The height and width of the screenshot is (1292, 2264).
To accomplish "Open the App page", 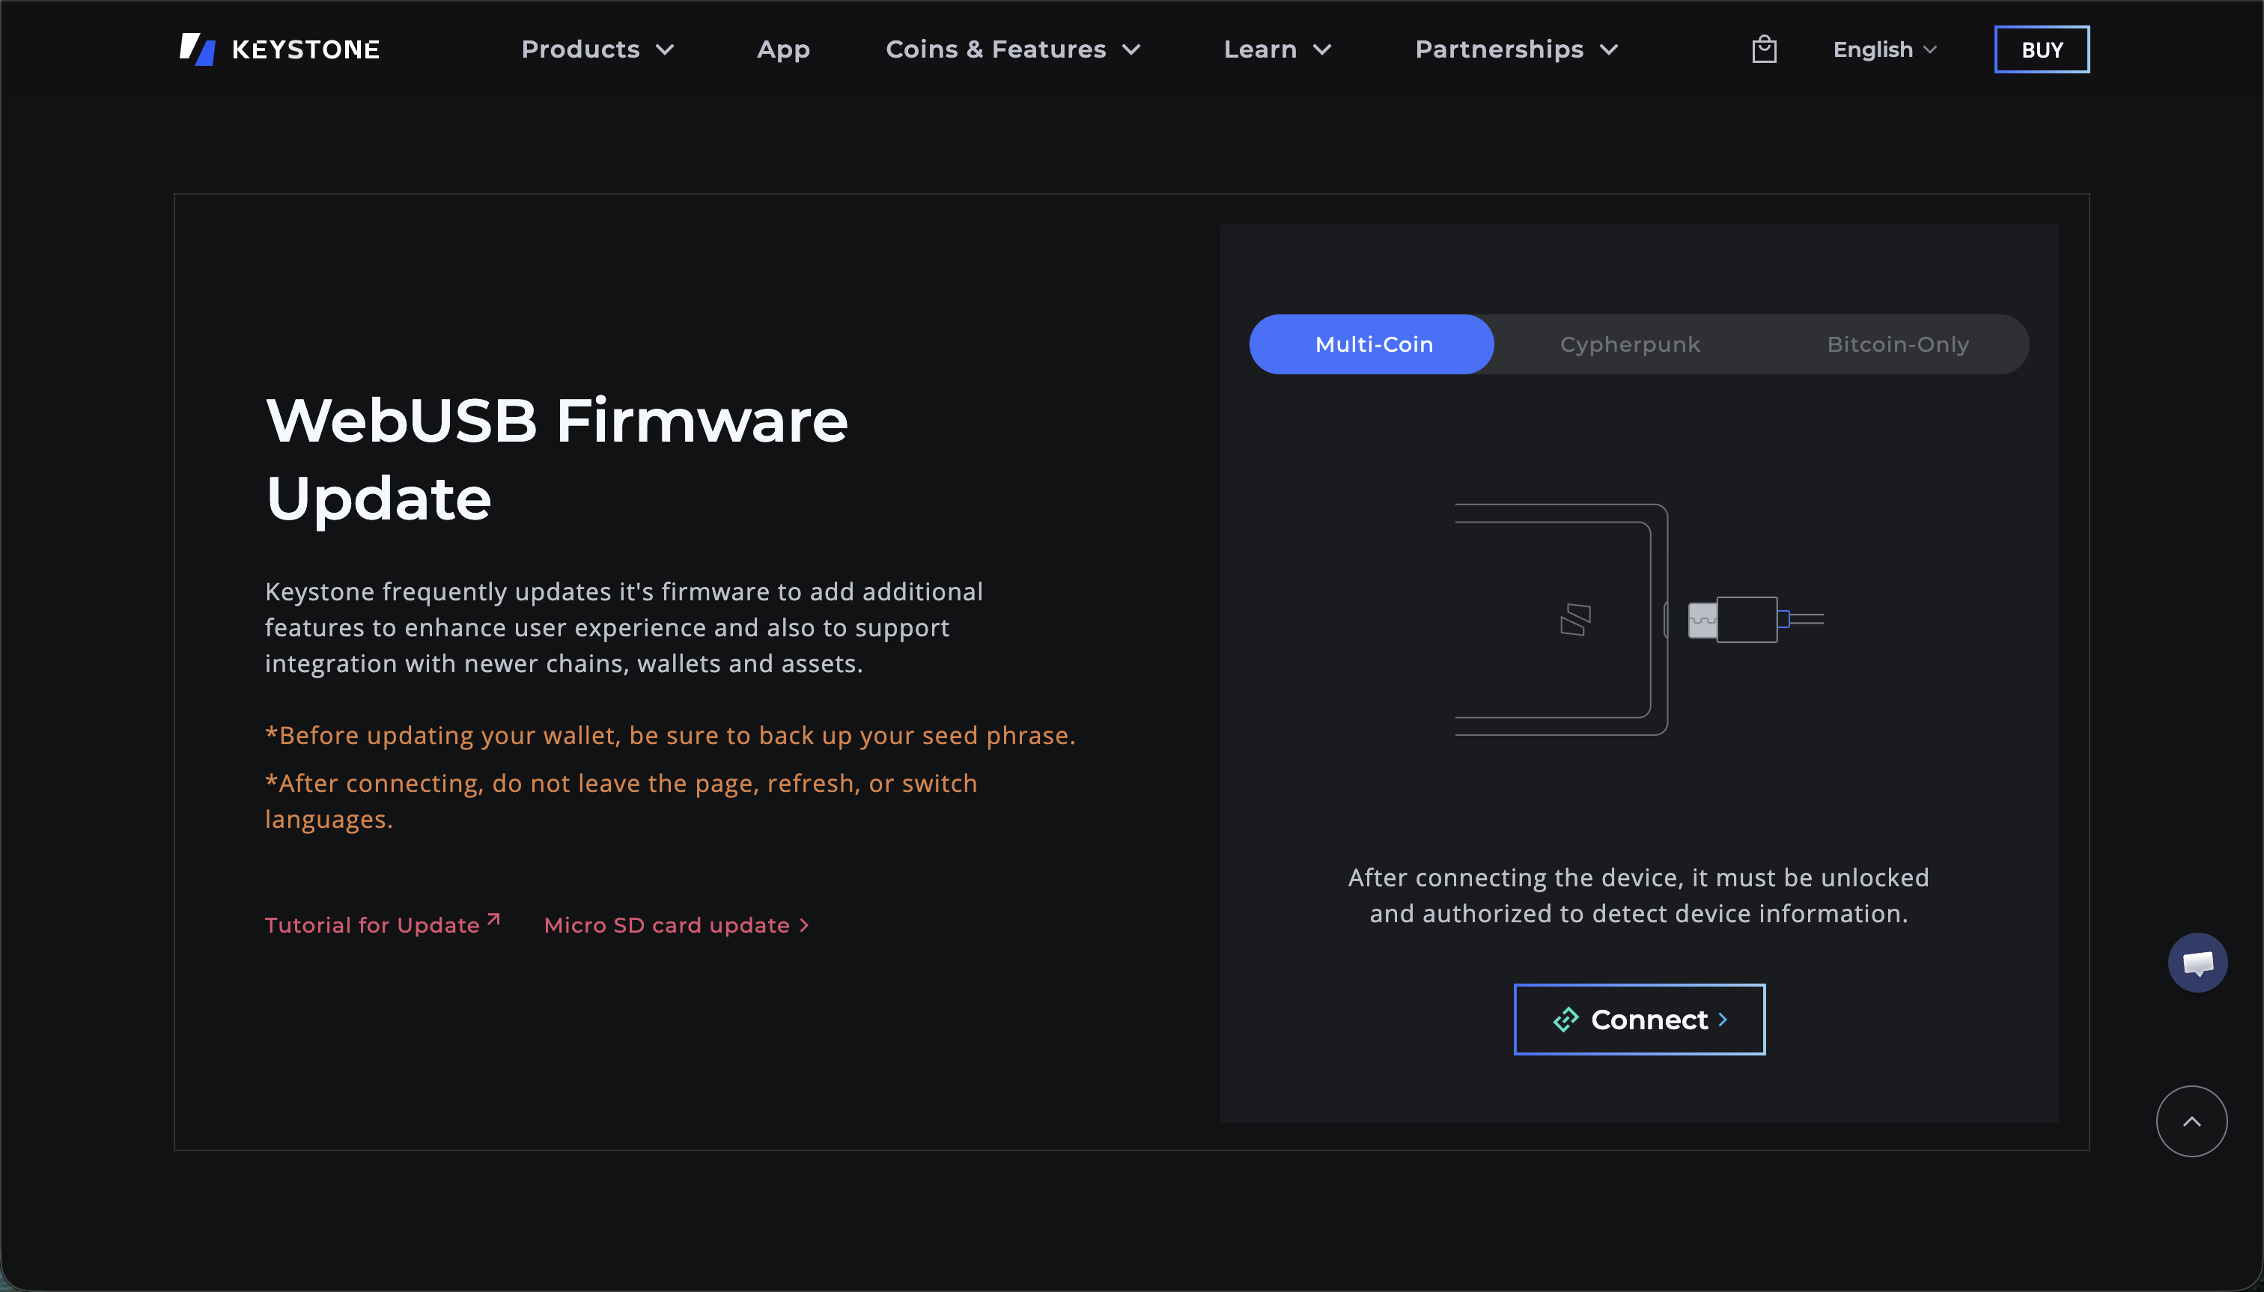I will (x=783, y=49).
